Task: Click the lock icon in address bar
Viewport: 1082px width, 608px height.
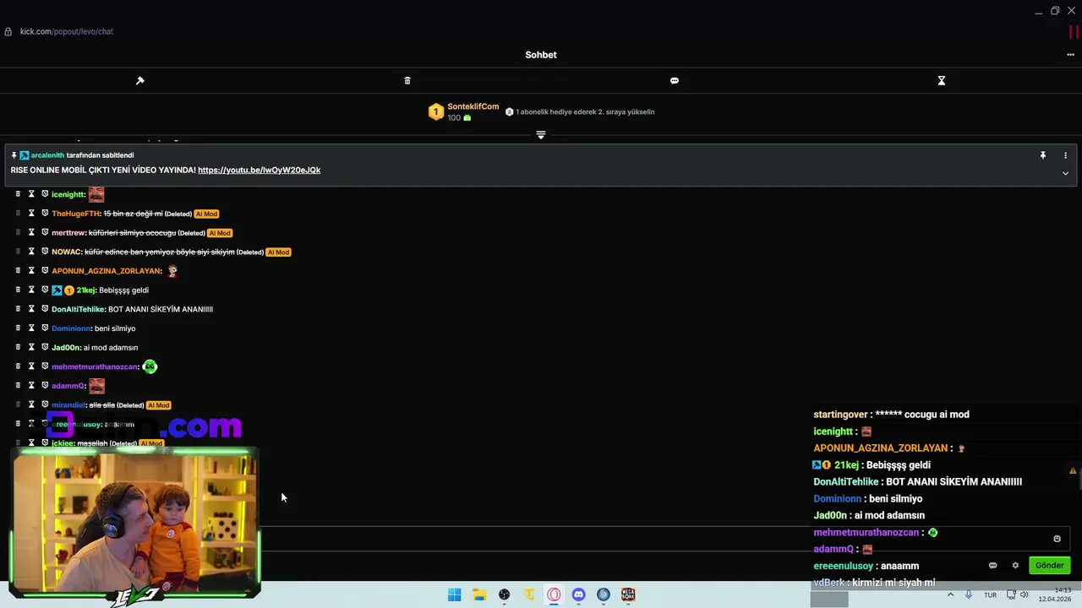Action: pos(8,31)
